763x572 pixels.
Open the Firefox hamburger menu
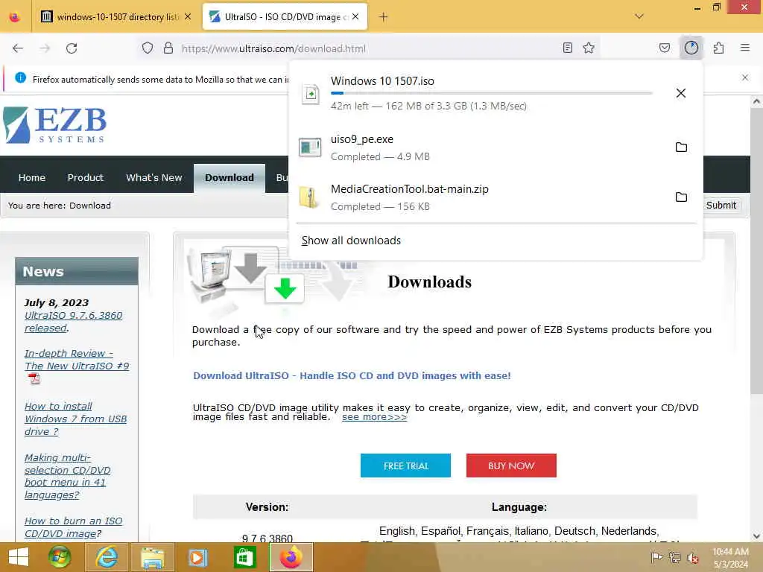[x=744, y=48]
